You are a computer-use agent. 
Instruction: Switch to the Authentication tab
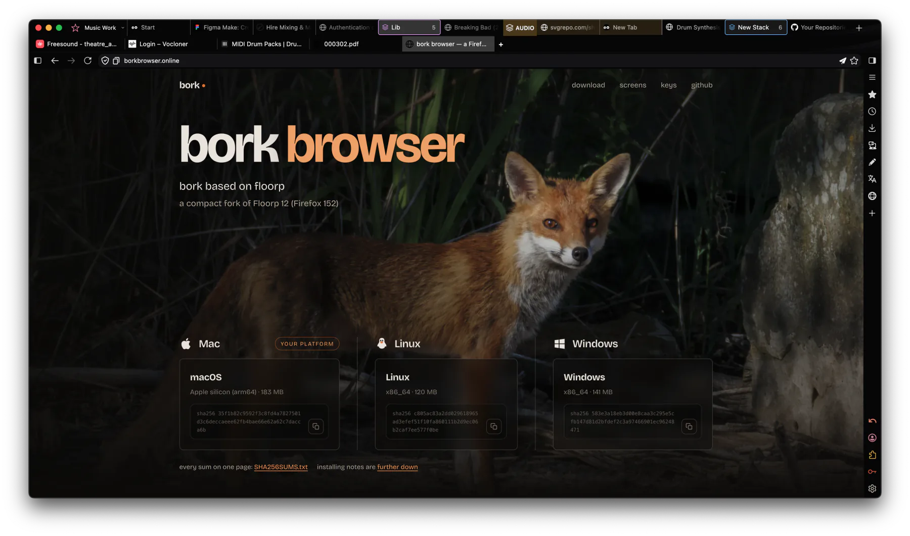(x=346, y=27)
